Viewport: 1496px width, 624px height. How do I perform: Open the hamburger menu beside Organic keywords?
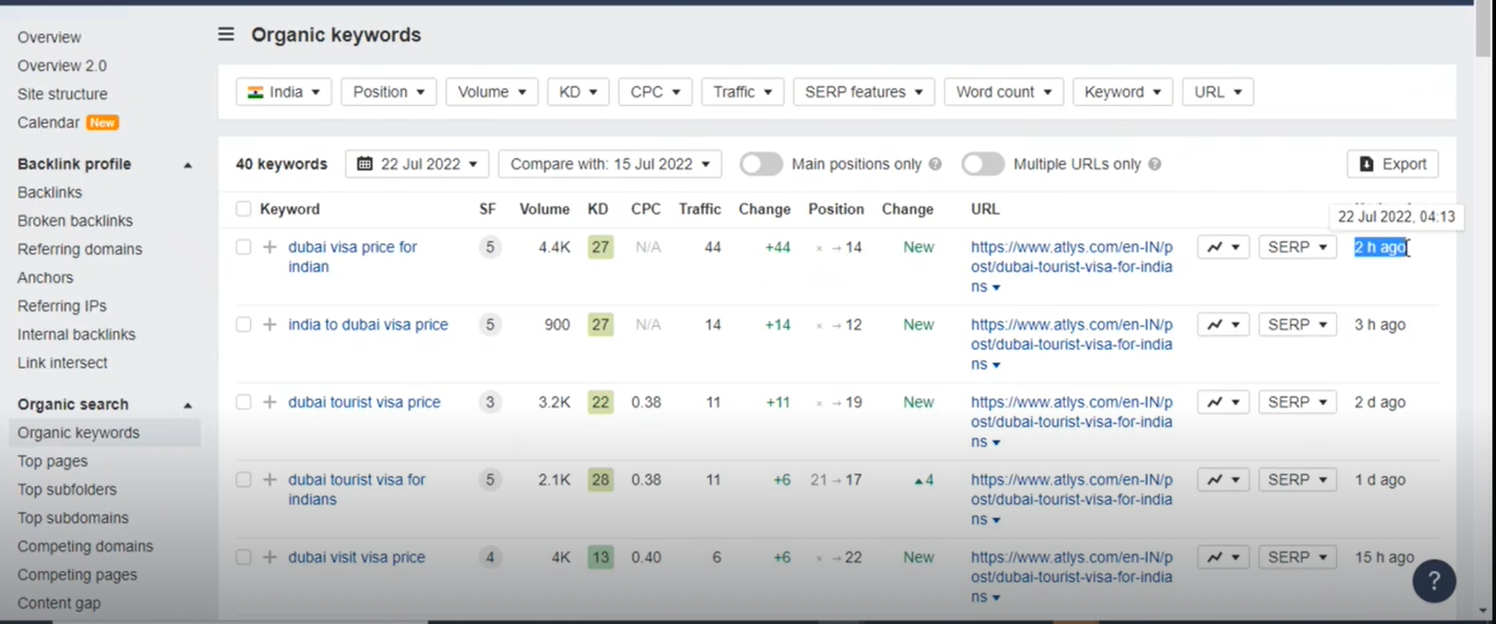(x=226, y=35)
